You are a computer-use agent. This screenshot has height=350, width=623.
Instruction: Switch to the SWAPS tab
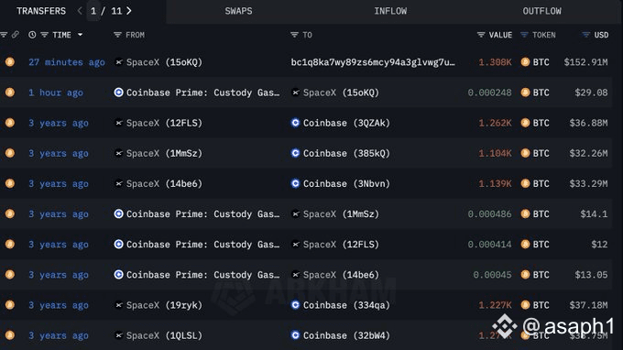(x=238, y=11)
